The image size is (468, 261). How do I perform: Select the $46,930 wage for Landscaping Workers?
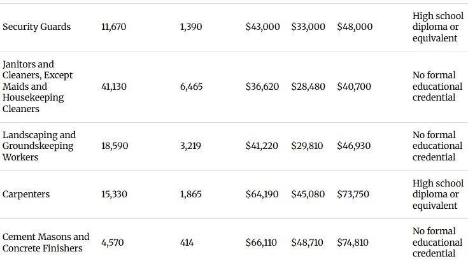[x=355, y=146]
